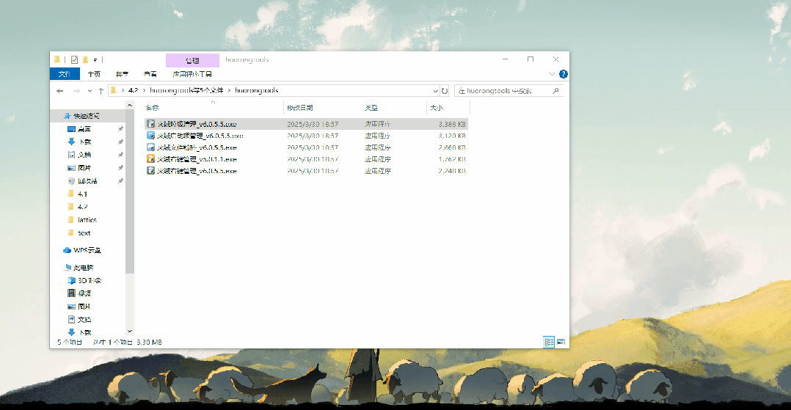
Task: Open breadcrumb chevron beside address folder icon
Action: tap(123, 91)
